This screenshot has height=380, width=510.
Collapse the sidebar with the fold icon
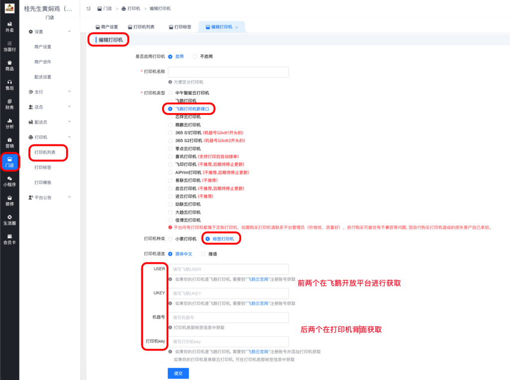point(90,8)
